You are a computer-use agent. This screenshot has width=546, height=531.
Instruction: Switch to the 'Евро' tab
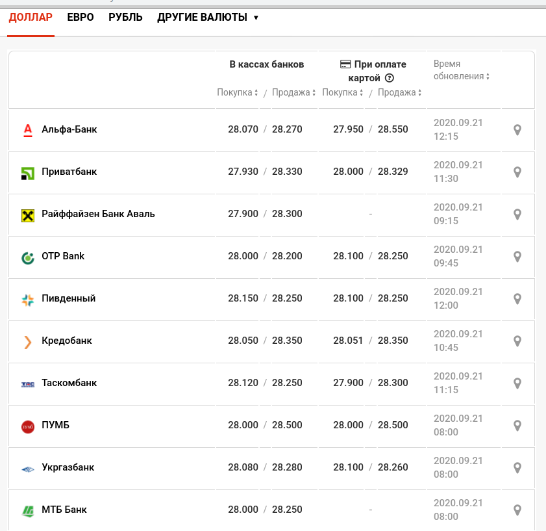[x=81, y=18]
